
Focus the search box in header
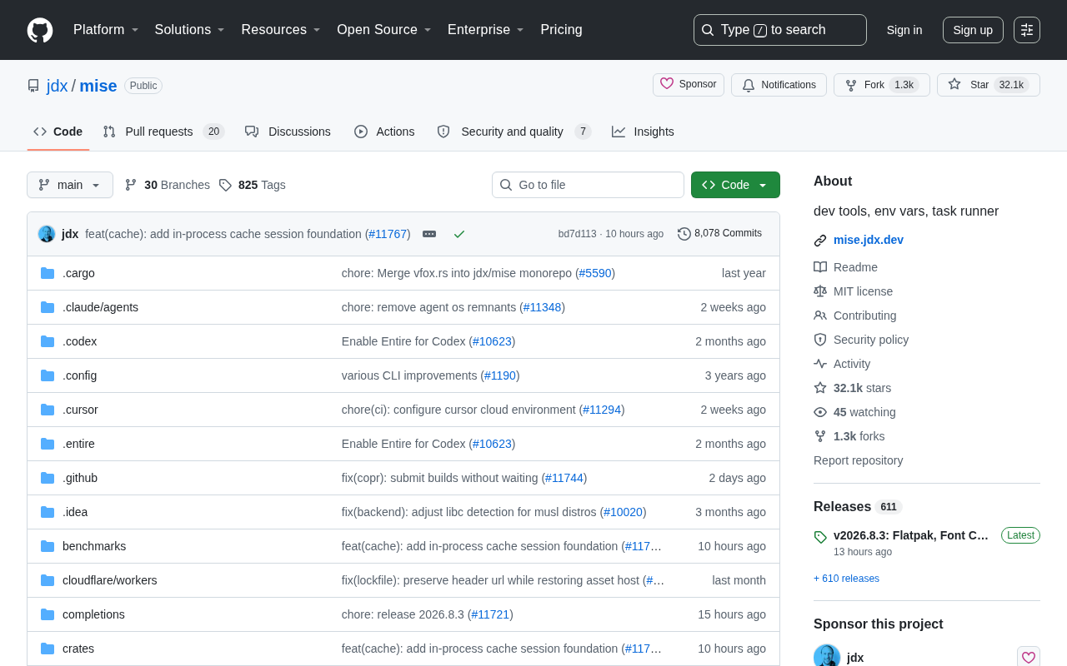[x=780, y=30]
